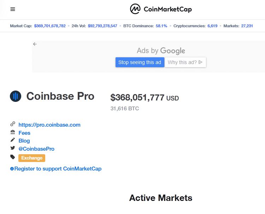This screenshot has height=214, width=265.
Task: Click the info icon before Register
Action: point(12,169)
